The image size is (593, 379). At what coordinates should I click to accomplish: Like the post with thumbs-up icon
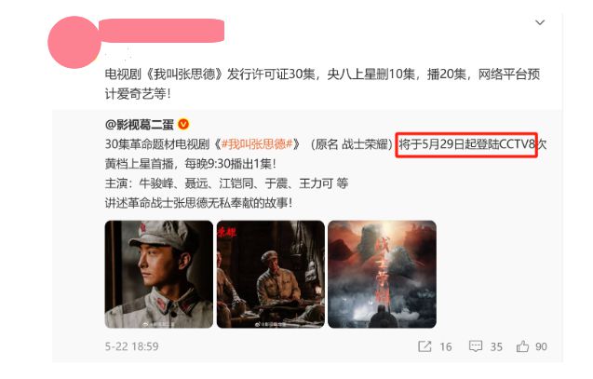point(522,346)
